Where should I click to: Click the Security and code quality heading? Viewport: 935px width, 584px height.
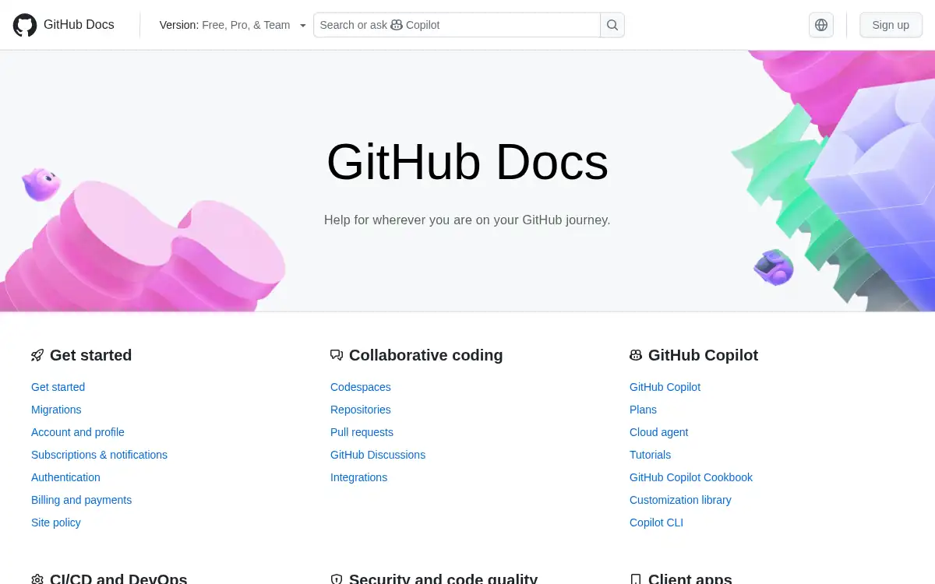pos(443,579)
